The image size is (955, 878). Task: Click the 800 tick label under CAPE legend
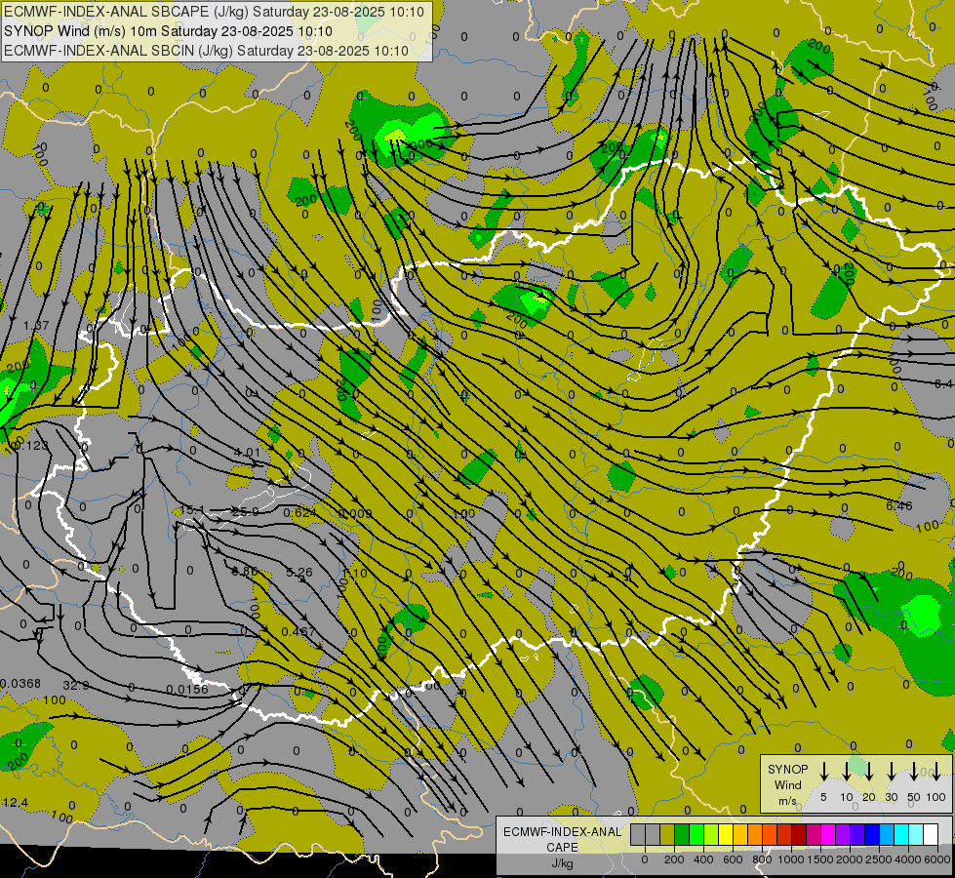pyautogui.click(x=761, y=859)
